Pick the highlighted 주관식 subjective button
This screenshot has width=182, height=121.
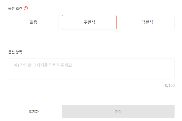coord(89,22)
